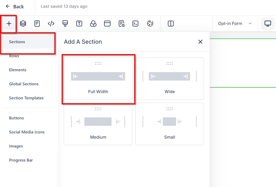Select the Rows tab in sidebar
The width and height of the screenshot is (276, 187).
[x=14, y=56]
